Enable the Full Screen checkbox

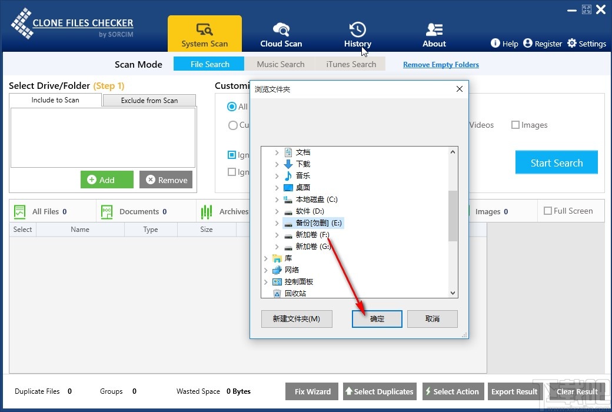pos(548,211)
